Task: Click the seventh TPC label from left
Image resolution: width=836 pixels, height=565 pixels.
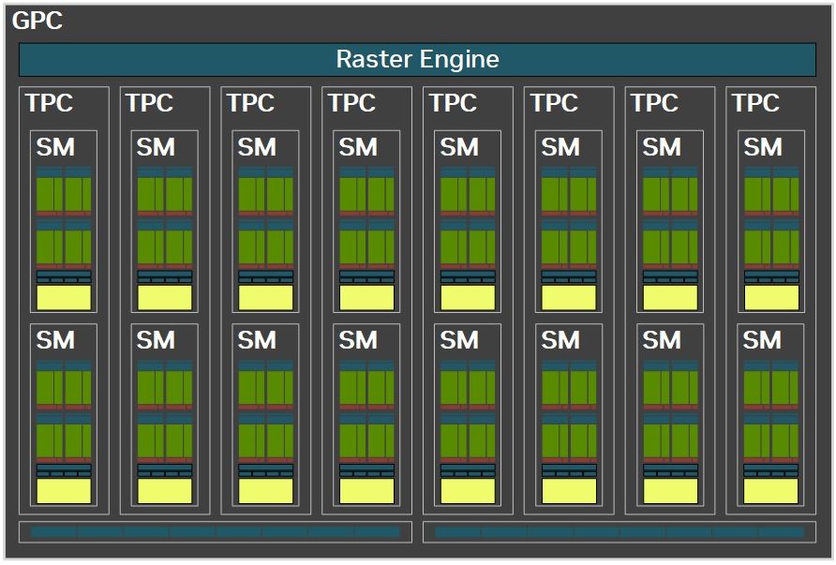Action: click(655, 103)
